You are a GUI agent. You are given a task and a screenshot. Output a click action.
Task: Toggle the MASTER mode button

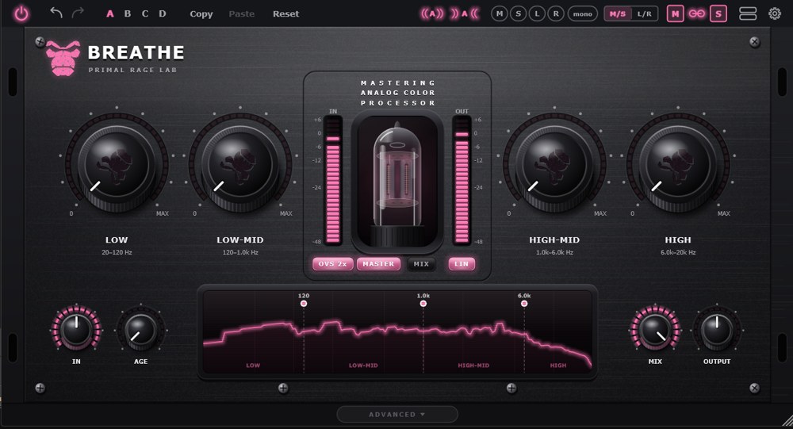[378, 264]
